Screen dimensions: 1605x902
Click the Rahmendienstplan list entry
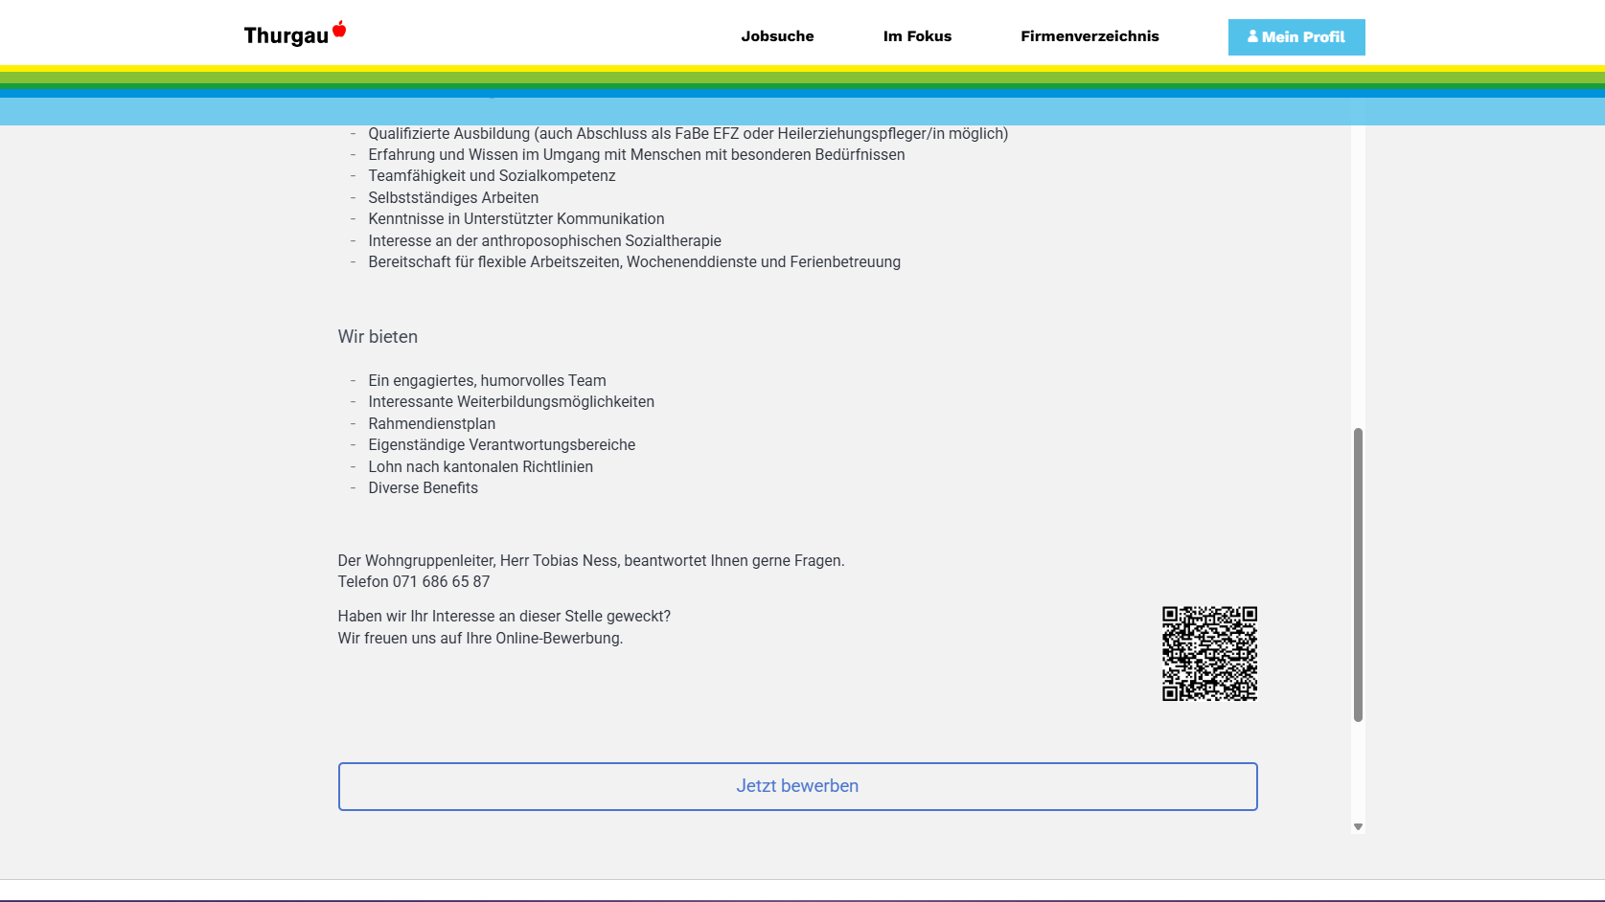click(x=432, y=423)
